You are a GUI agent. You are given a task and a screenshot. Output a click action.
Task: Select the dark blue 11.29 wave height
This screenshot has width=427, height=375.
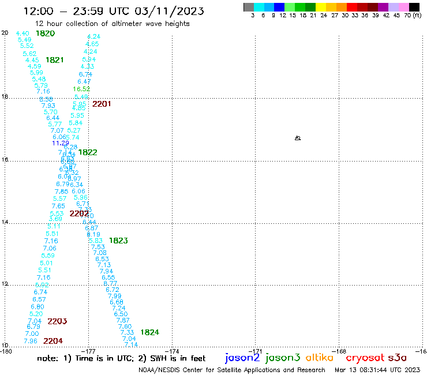(x=61, y=143)
